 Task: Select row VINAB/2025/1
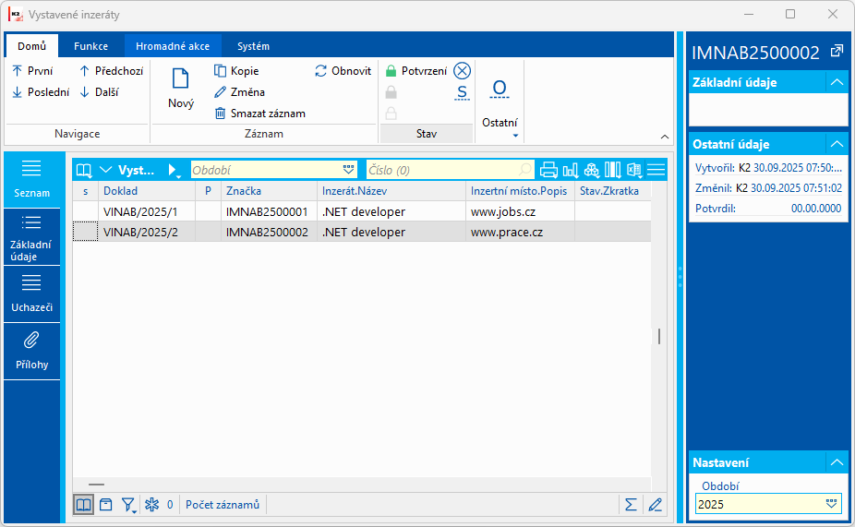click(362, 211)
